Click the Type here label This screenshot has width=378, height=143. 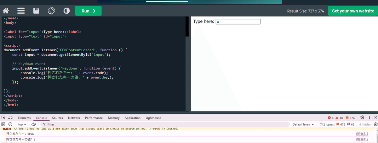(203, 21)
